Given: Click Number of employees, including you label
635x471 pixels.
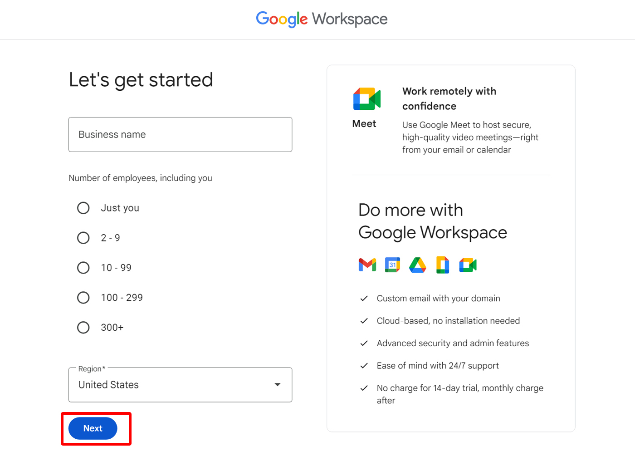Looking at the screenshot, I should tap(140, 178).
